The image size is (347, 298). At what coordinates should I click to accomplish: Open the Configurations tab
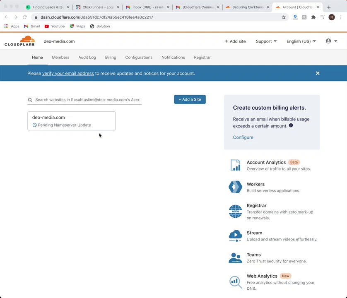(139, 57)
